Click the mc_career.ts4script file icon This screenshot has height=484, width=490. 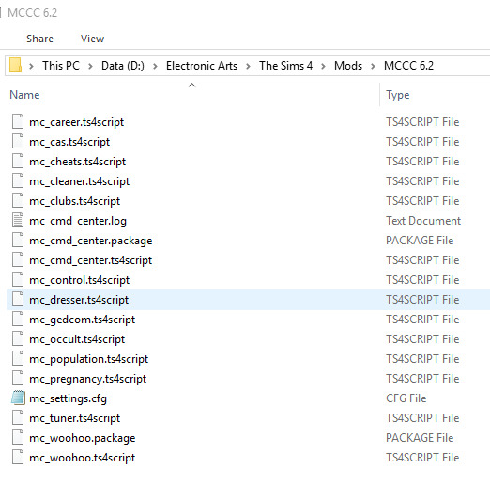coord(18,121)
